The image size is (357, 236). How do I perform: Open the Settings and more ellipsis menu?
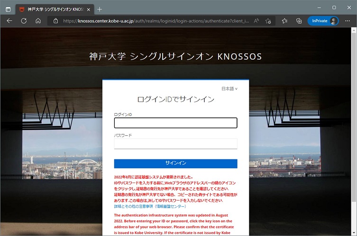click(348, 21)
